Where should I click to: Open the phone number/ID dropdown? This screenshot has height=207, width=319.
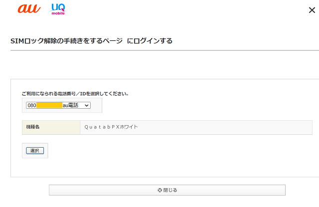tap(58, 105)
